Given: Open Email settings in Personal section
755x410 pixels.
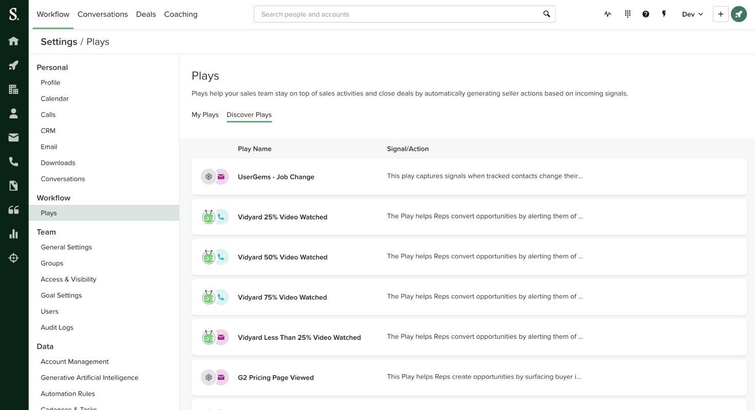Looking at the screenshot, I should 49,147.
